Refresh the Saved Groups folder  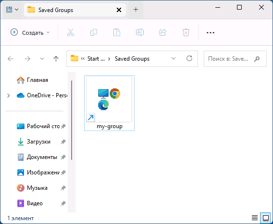point(189,58)
